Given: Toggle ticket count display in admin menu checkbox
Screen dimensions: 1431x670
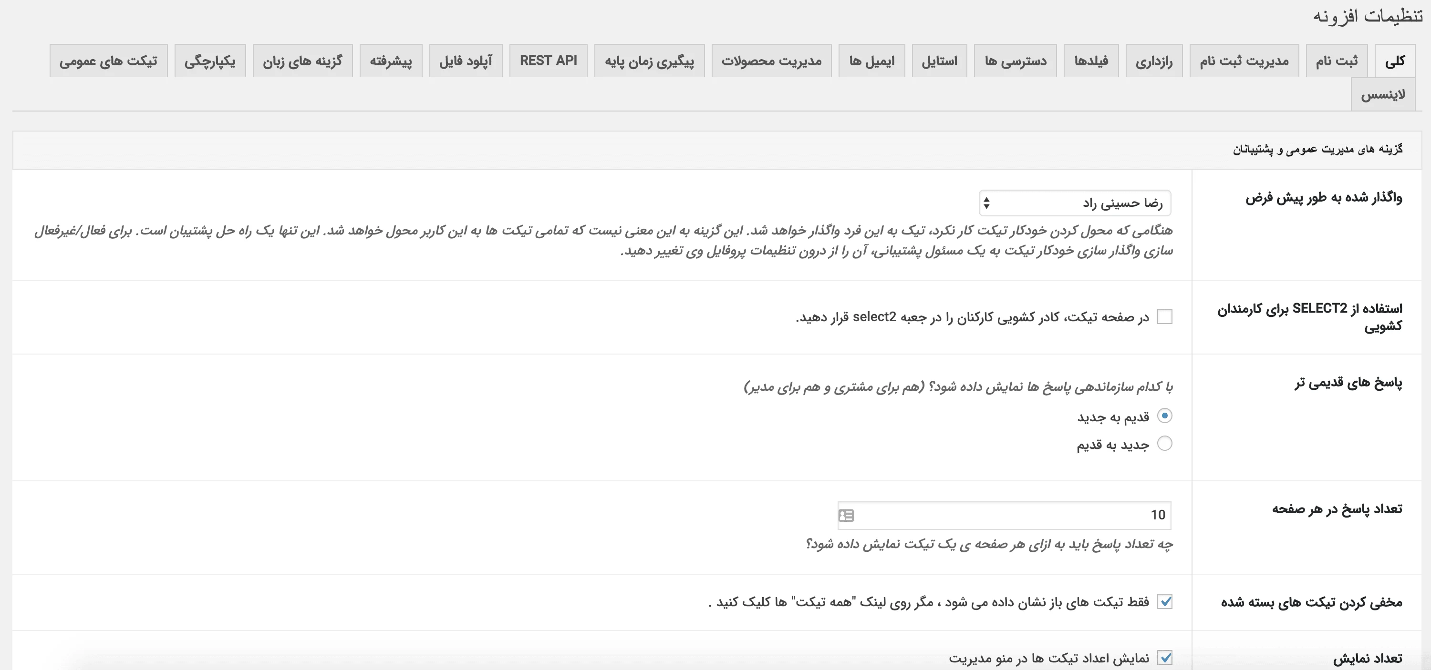Looking at the screenshot, I should click(x=1164, y=658).
